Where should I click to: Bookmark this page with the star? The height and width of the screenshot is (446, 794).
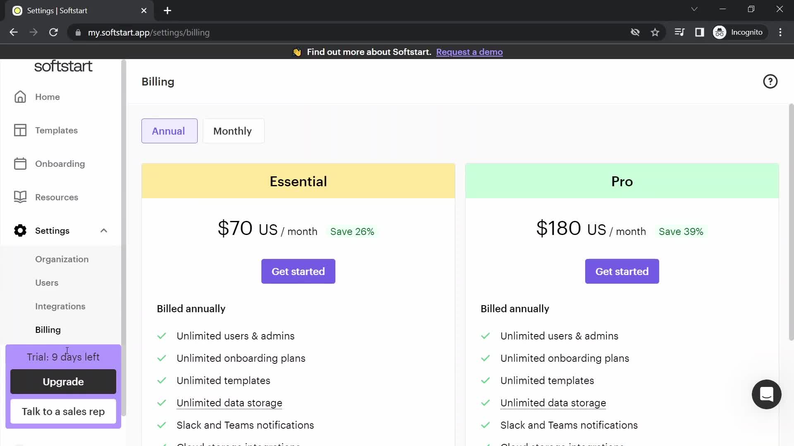655,32
